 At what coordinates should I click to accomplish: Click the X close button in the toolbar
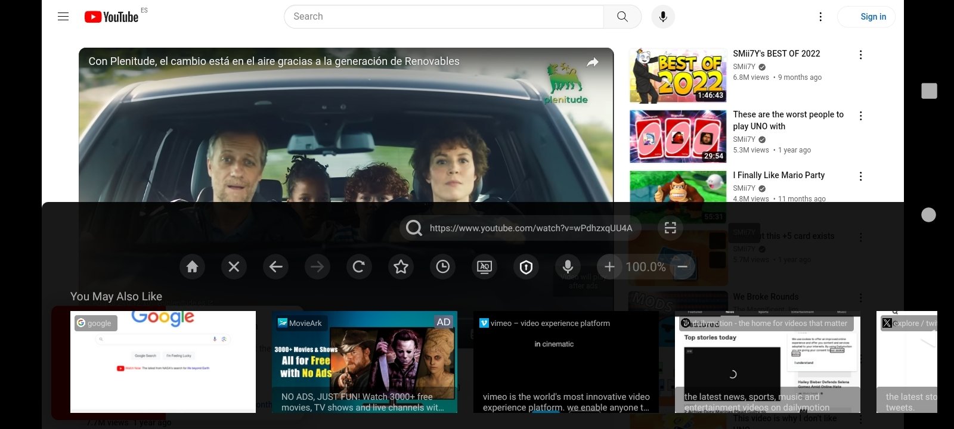tap(234, 267)
